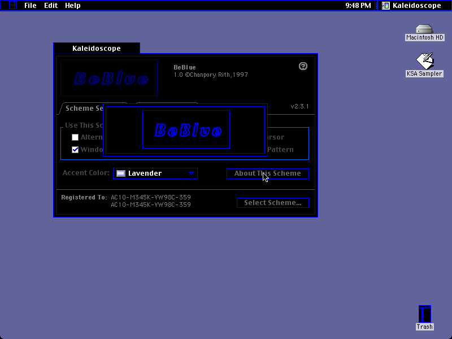Viewport: 452px width, 339px height.
Task: Open the Apple menu icon
Action: pos(12,5)
